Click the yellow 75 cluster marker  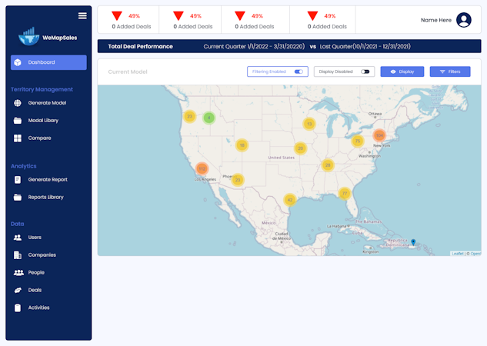[x=358, y=141]
